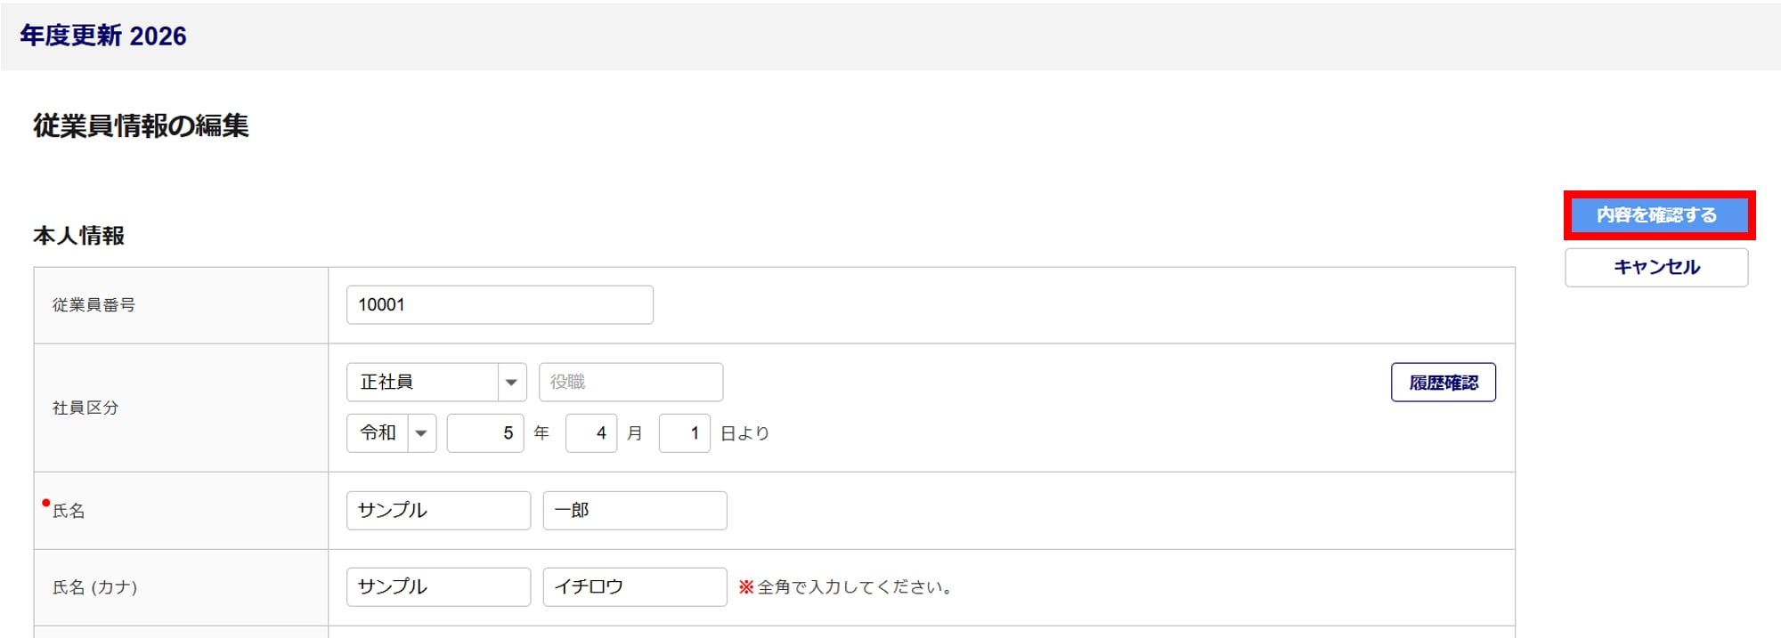Viewport: 1781px width, 638px height.
Task: Open 履歴確認 for employee classification
Action: (1443, 383)
